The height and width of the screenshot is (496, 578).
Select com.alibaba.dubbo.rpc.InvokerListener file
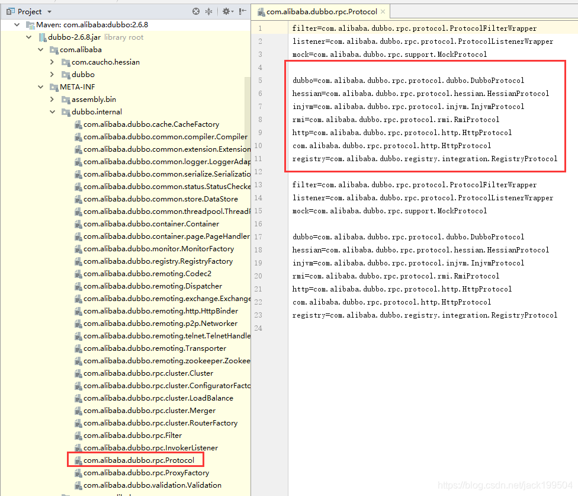(x=150, y=448)
